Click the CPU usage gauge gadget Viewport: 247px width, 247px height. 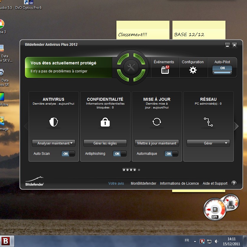(215, 209)
